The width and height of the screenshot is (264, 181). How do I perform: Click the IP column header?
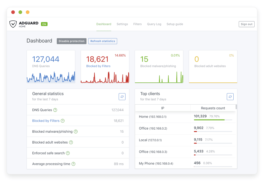tap(163, 108)
